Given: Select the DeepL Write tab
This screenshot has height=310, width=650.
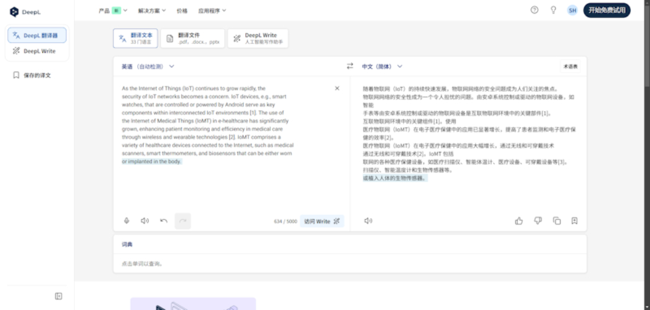Looking at the screenshot, I should [258, 38].
